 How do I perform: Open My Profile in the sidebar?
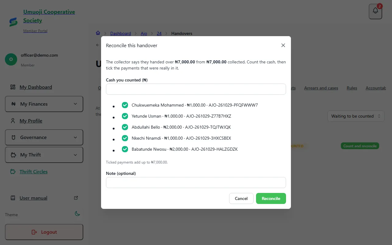(x=31, y=121)
